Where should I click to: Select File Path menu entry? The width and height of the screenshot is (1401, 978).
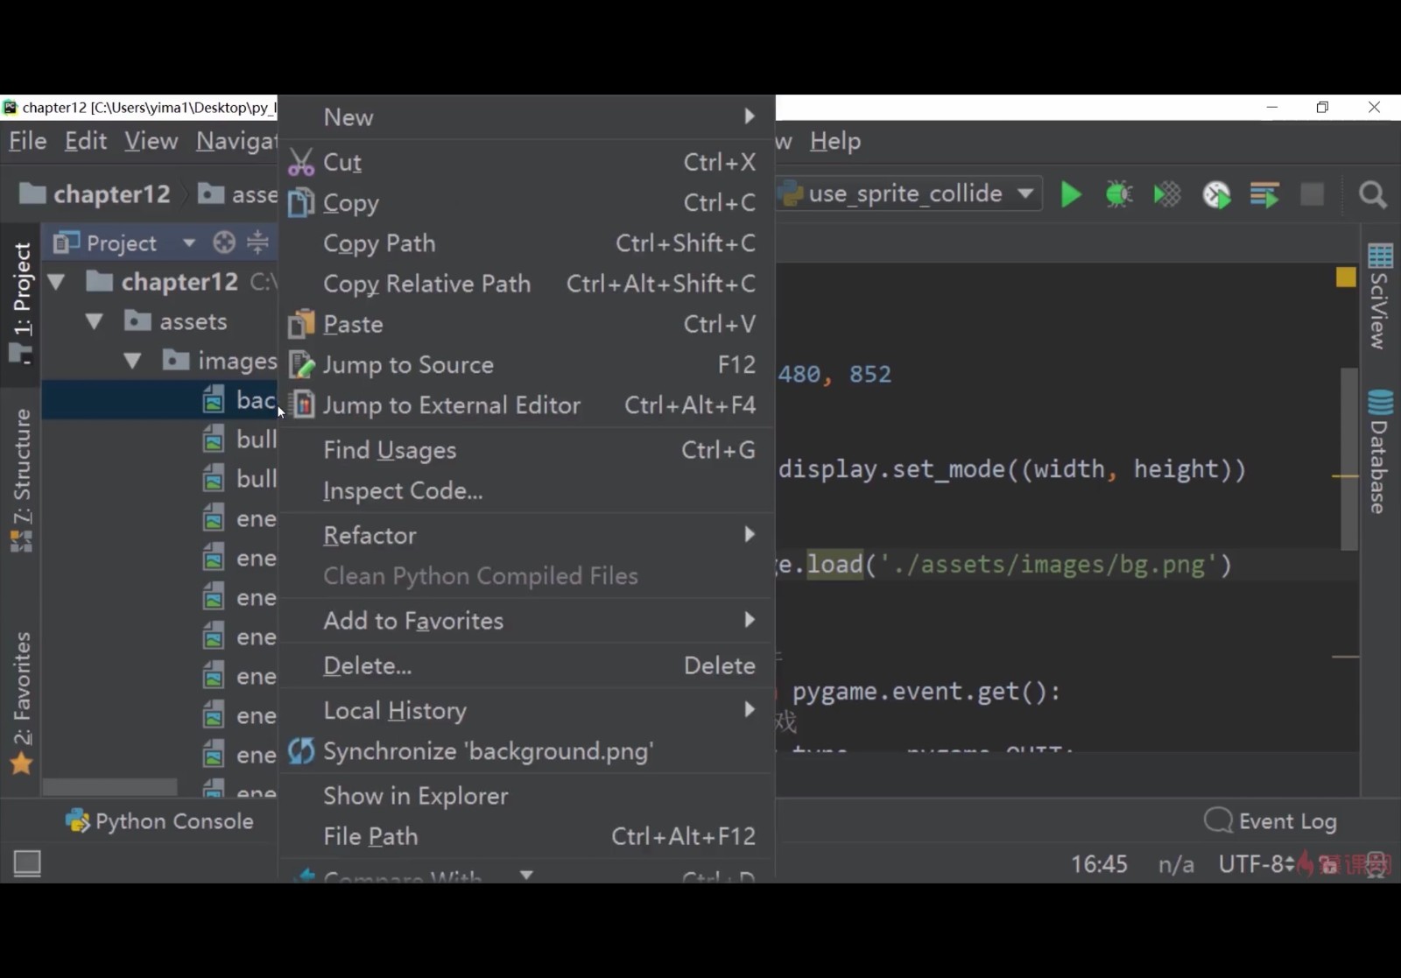coord(526,836)
